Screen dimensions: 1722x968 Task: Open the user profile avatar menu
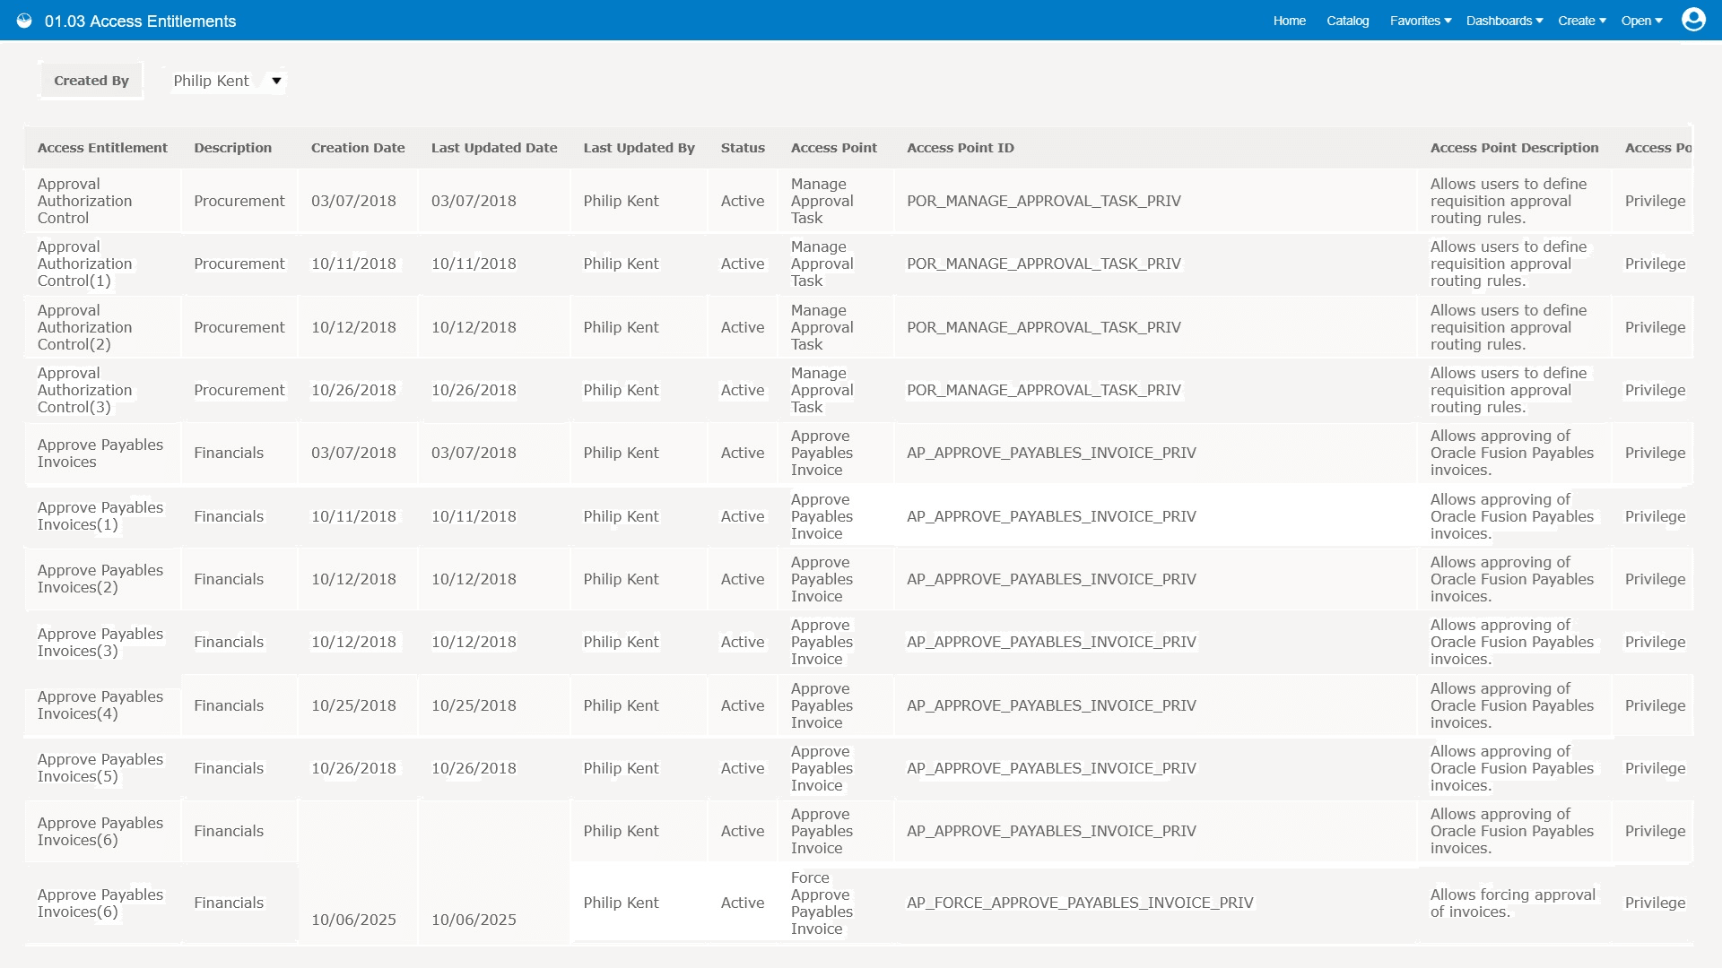pos(1693,20)
